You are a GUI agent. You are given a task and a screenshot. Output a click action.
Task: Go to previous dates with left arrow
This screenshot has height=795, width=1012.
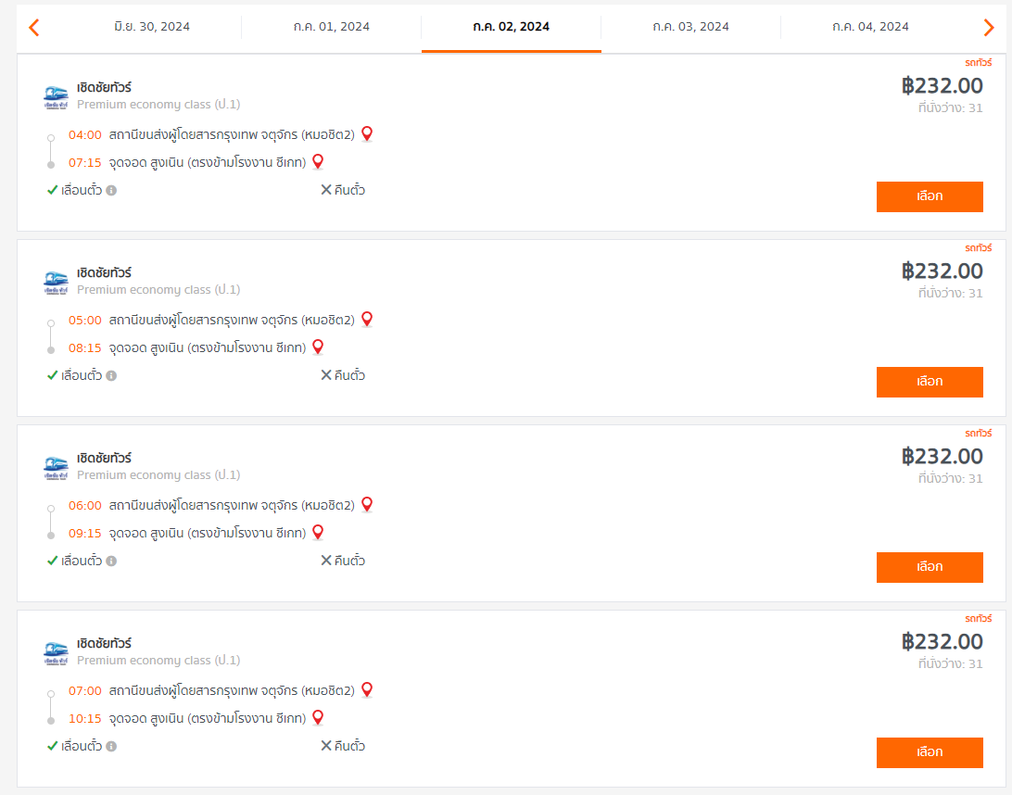(34, 27)
